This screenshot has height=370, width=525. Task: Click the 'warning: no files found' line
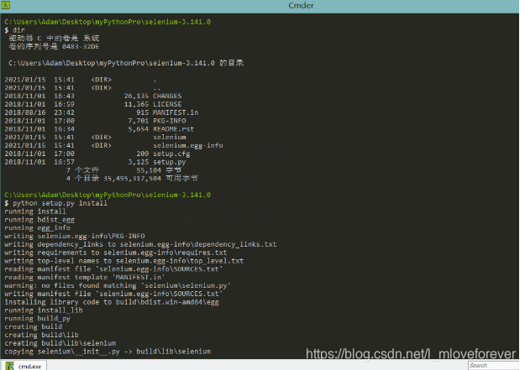(x=118, y=285)
